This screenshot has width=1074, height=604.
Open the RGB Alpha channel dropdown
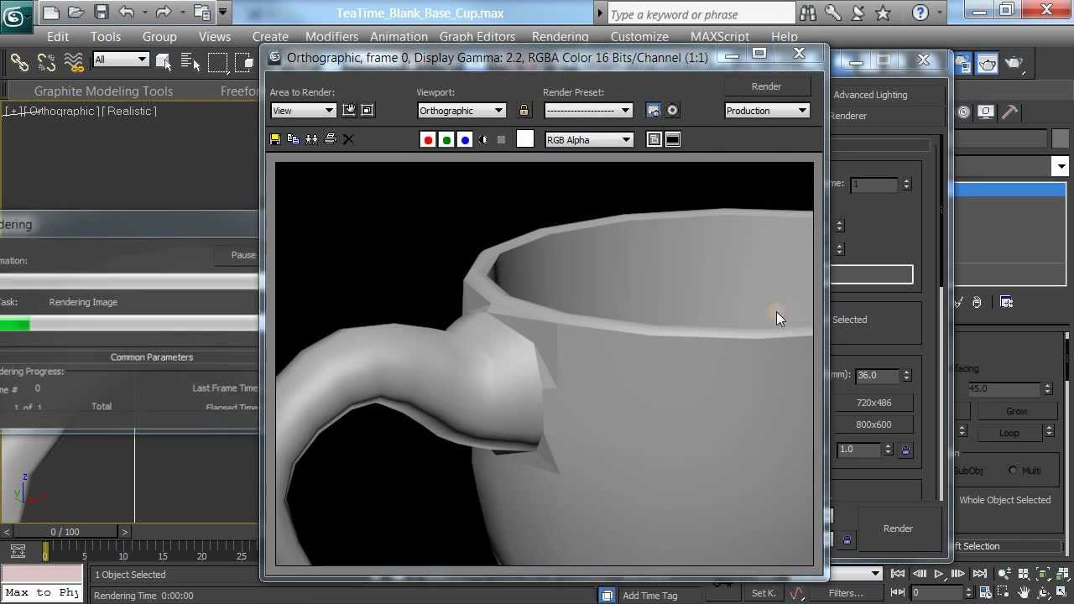pyautogui.click(x=589, y=139)
